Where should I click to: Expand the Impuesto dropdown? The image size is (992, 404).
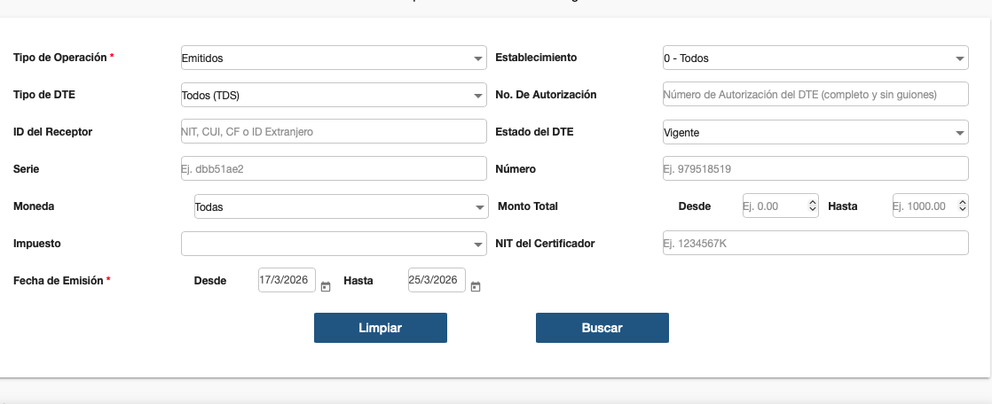tap(334, 244)
